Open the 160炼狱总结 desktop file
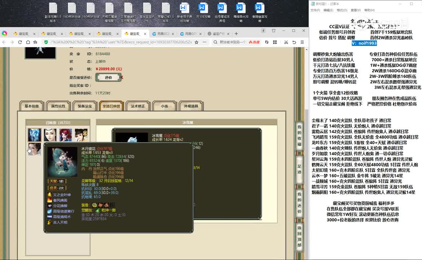 click(x=91, y=11)
